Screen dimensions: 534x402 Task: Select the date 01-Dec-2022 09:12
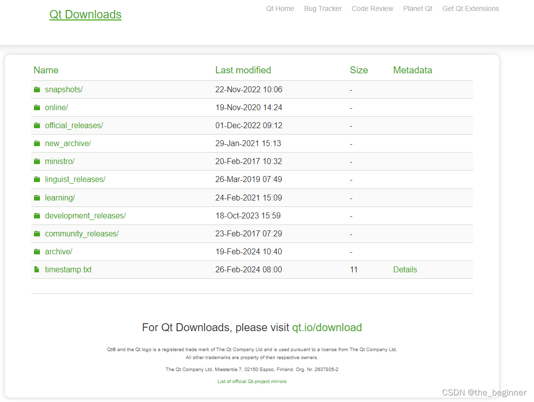249,126
